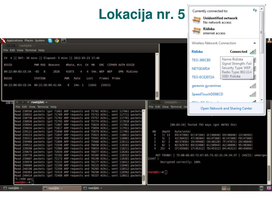Click aircrack terminal scrollbar thumb
This screenshot has height=204, width=272.
[269, 173]
